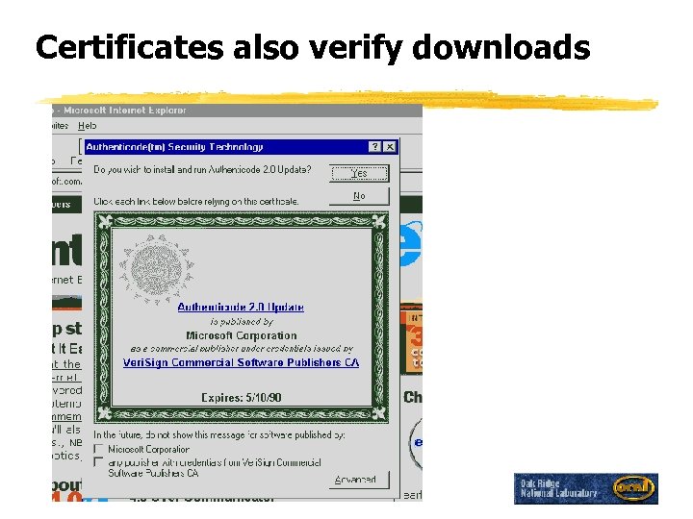Click the Internet Explorer e logo in the browser
The width and height of the screenshot is (693, 519).
(411, 243)
